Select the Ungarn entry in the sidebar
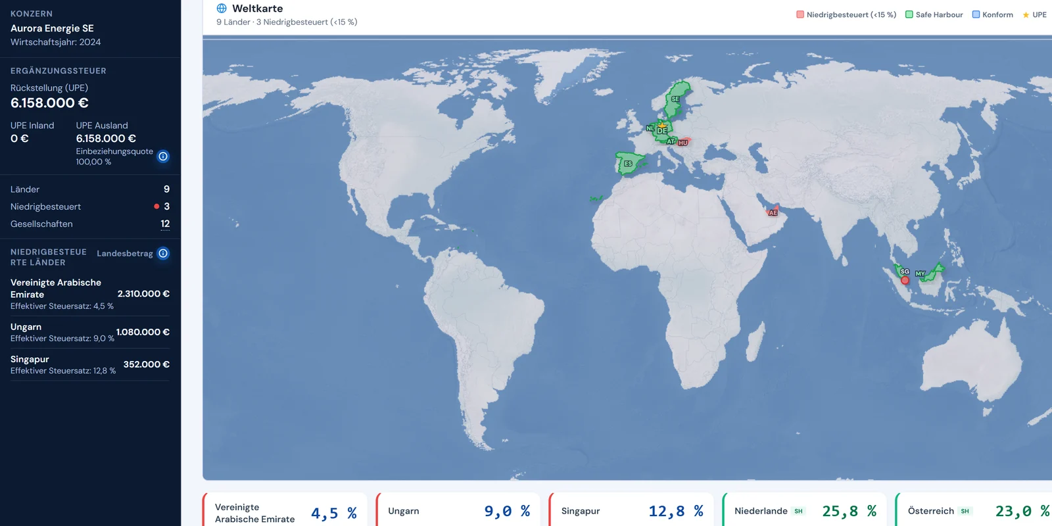This screenshot has height=526, width=1052. [x=90, y=332]
